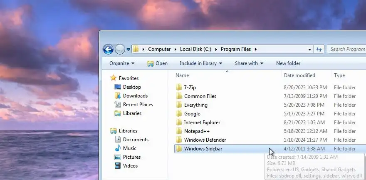Click the Internet Explorer folder icon
The width and height of the screenshot is (366, 180).
click(179, 122)
